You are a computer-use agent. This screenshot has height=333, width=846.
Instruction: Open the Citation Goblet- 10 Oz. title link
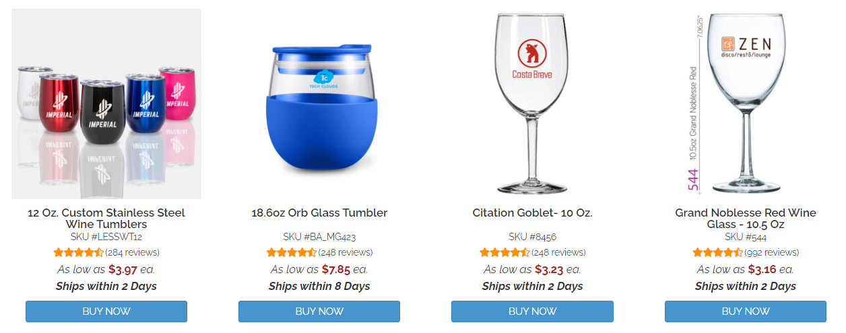pyautogui.click(x=532, y=213)
